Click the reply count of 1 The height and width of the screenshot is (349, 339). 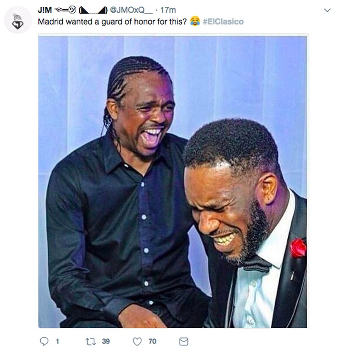pyautogui.click(x=57, y=341)
